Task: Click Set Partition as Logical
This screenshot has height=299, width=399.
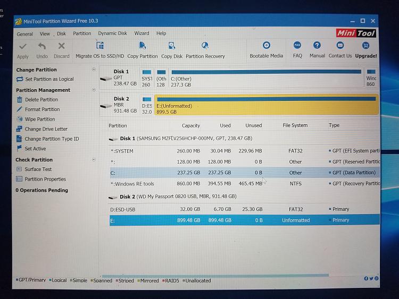Action: click(x=45, y=79)
